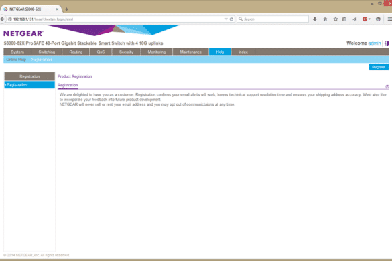Click the red Google+ toolbar icon
The image size is (392, 261).
(365, 19)
